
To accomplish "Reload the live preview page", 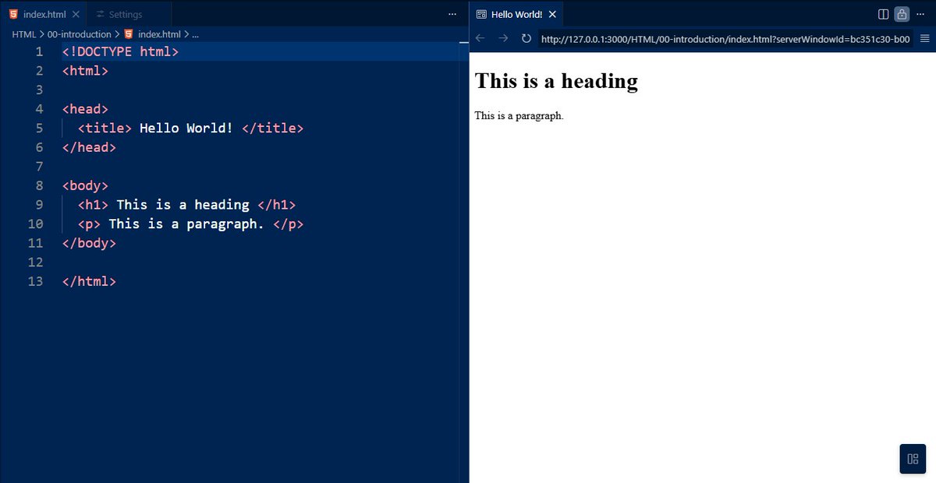I will click(526, 39).
